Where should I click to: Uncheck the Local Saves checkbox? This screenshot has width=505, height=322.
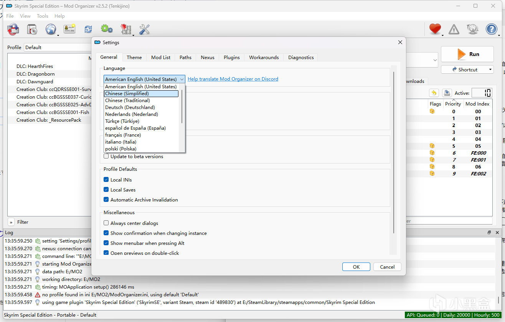106,190
